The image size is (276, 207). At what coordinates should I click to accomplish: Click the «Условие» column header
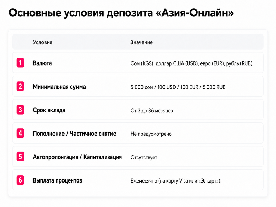coord(42,42)
